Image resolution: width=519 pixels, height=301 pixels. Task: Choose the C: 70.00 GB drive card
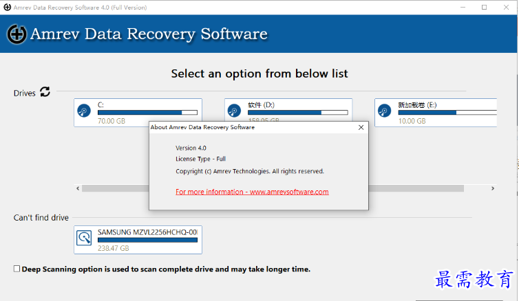tap(138, 113)
